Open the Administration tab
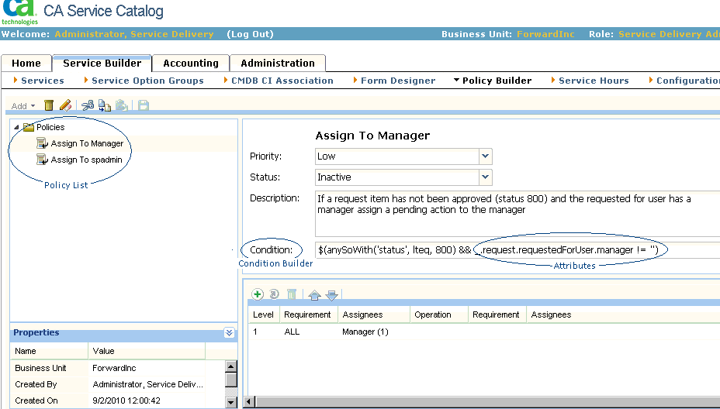This screenshot has height=409, width=720. click(x=278, y=64)
